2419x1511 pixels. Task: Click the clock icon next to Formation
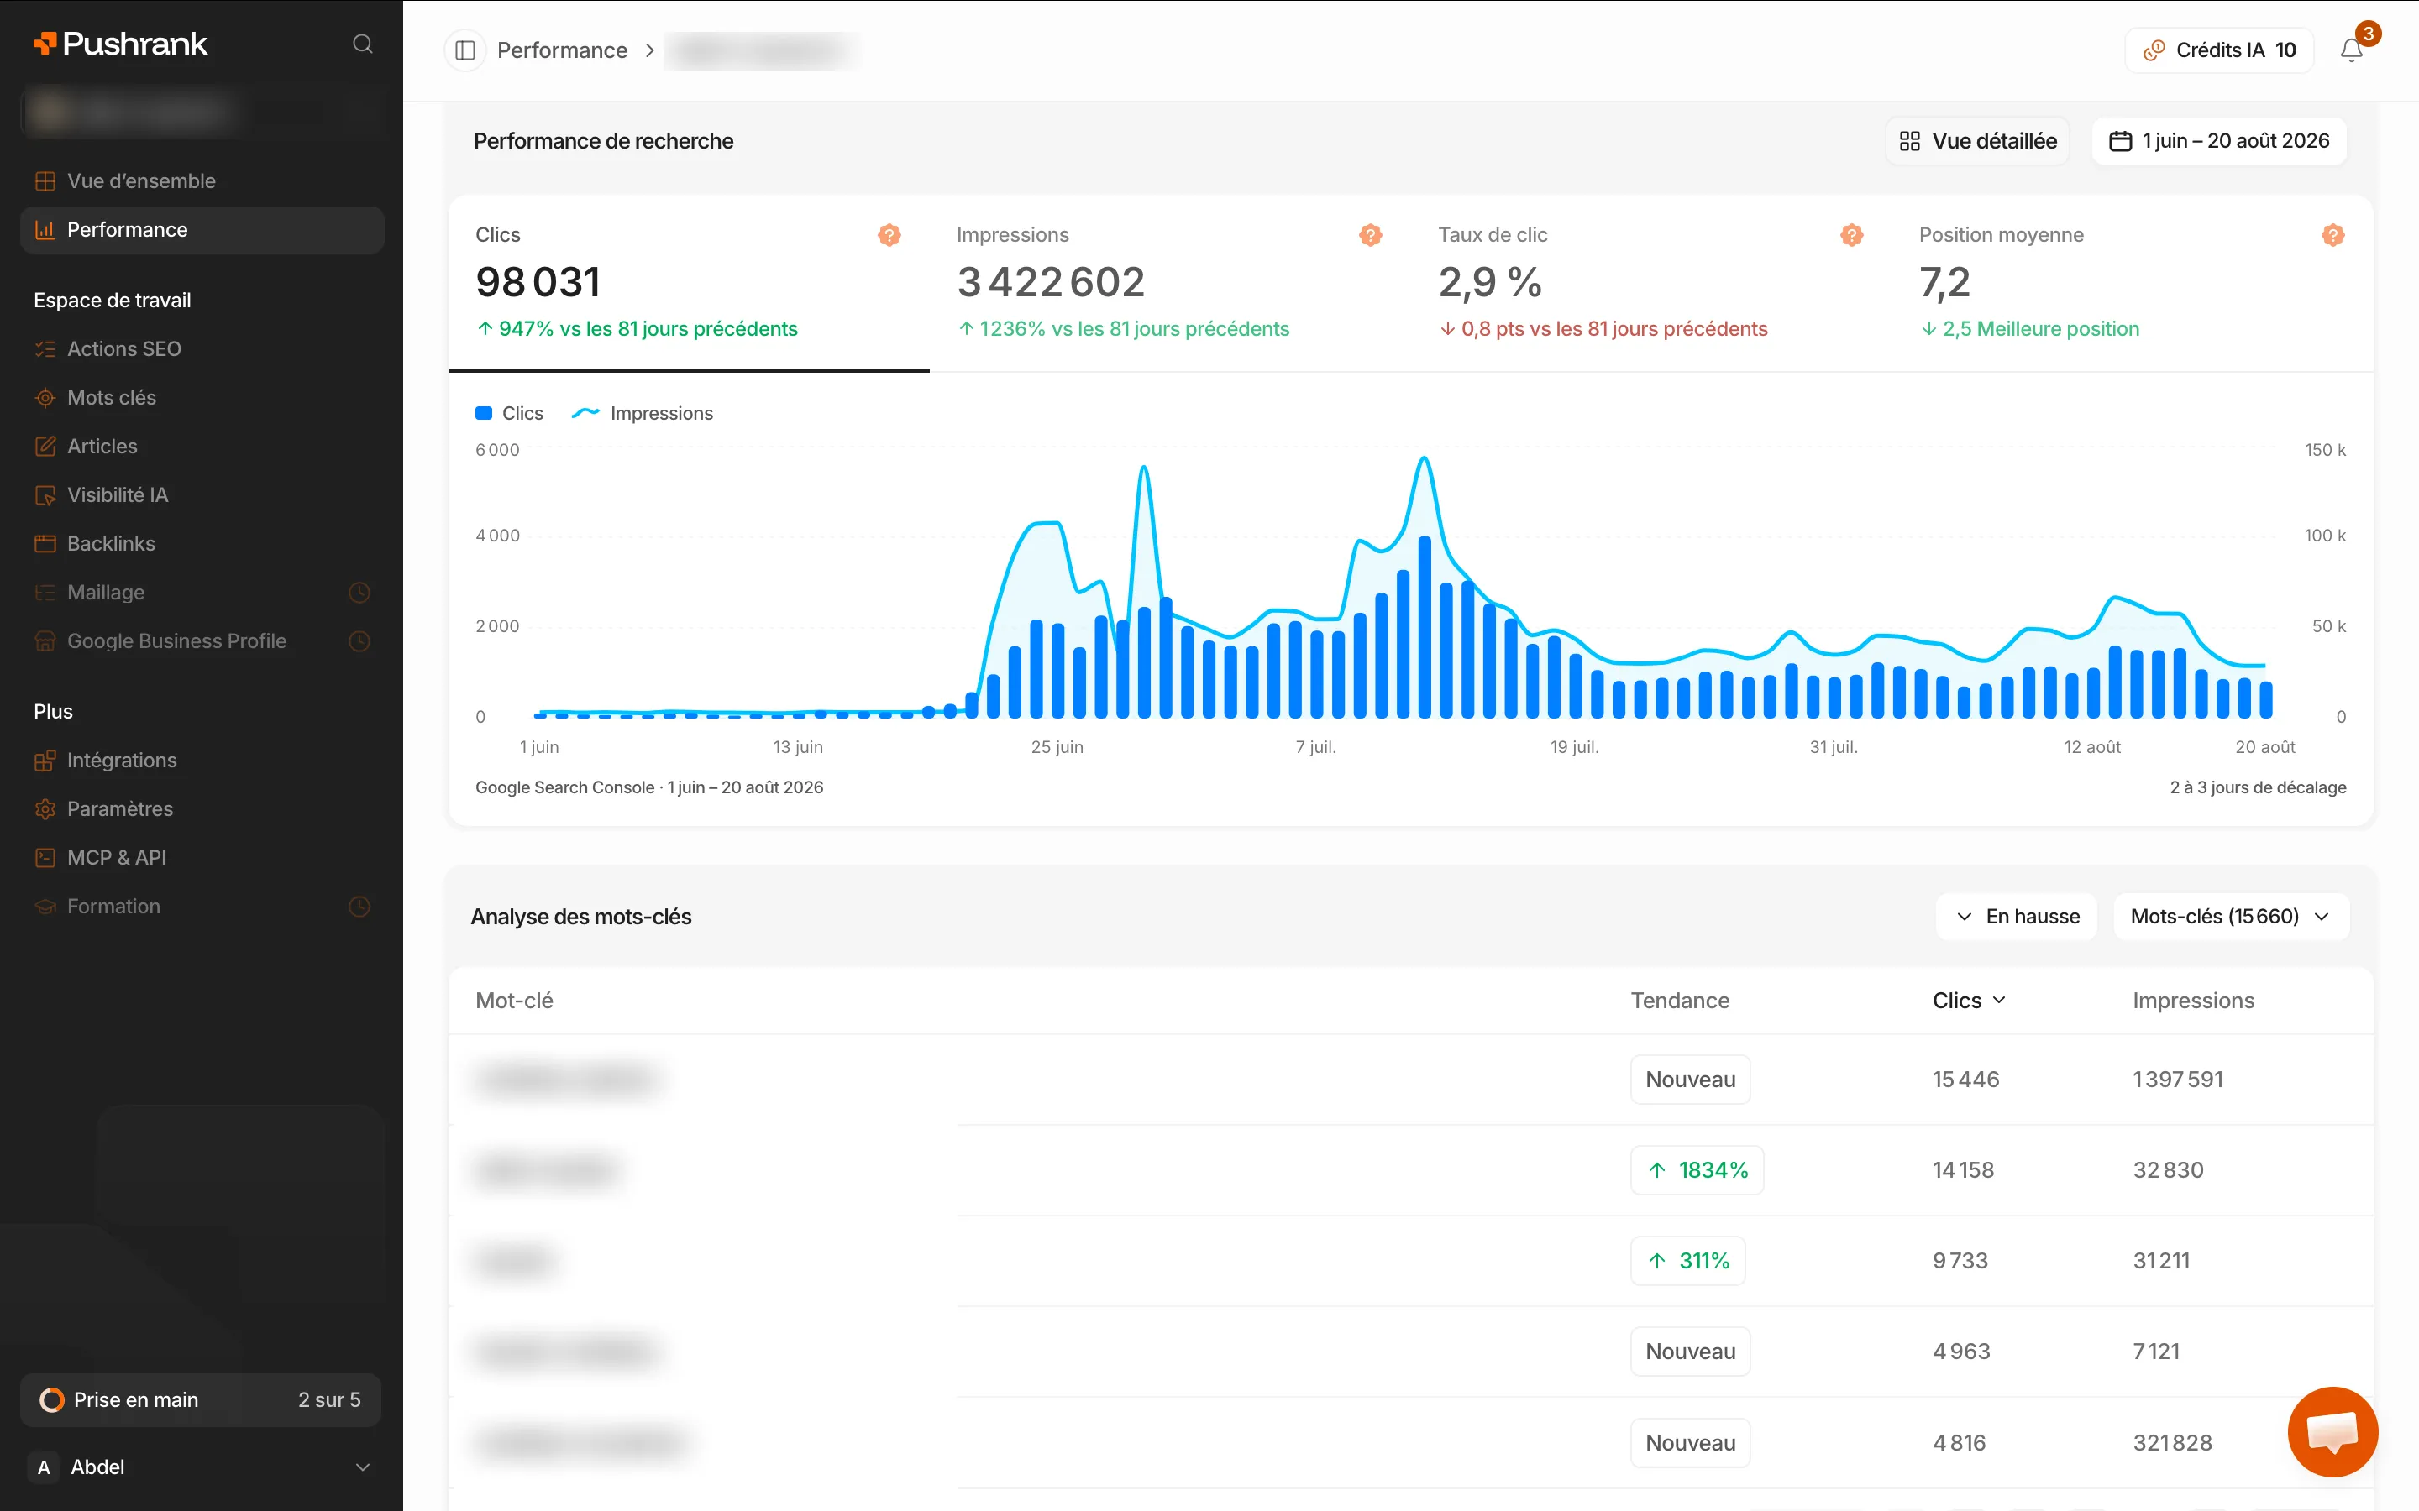pyautogui.click(x=359, y=907)
